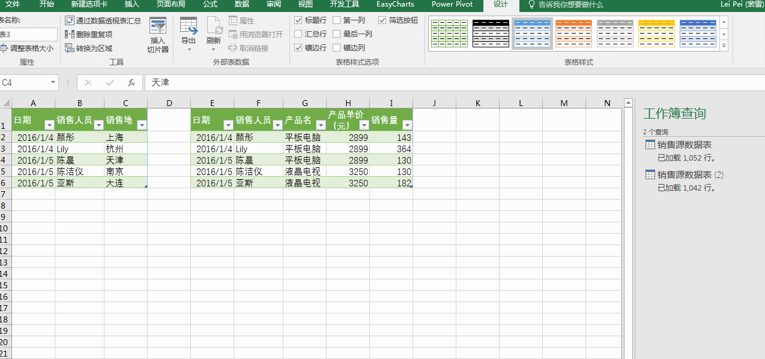Viewport: 765px width, 359px height.
Task: Open the 数据 ribbon tab
Action: 241,5
